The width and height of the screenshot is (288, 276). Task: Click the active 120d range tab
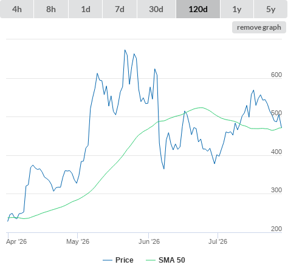[198, 9]
